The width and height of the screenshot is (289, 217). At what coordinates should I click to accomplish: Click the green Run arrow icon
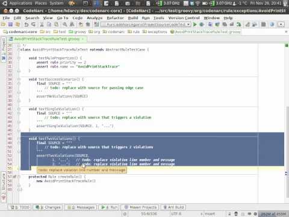(194, 25)
